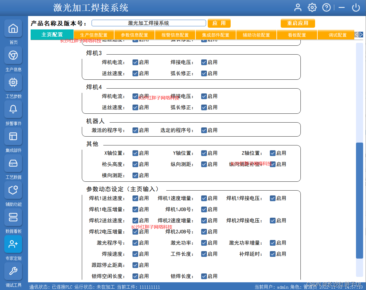Toggle 锁焊空闲长度 启用 checkbox
Viewport: 366px width, 290px height.
tap(135, 276)
